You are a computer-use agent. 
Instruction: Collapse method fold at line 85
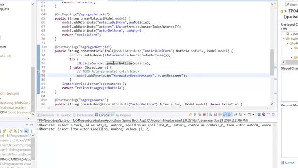(46, 100)
